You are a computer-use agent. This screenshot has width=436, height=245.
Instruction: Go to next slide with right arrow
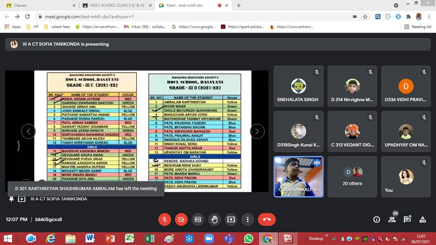point(257,131)
